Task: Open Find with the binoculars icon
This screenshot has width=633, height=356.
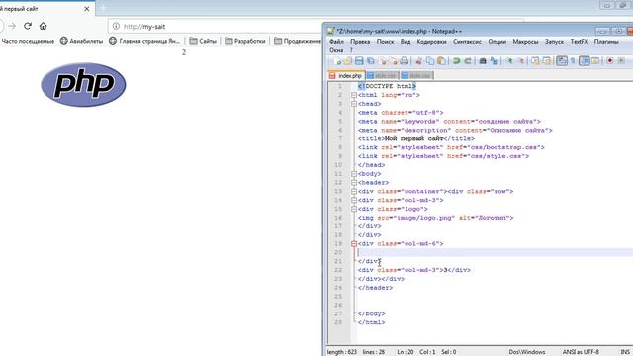Action: click(483, 61)
